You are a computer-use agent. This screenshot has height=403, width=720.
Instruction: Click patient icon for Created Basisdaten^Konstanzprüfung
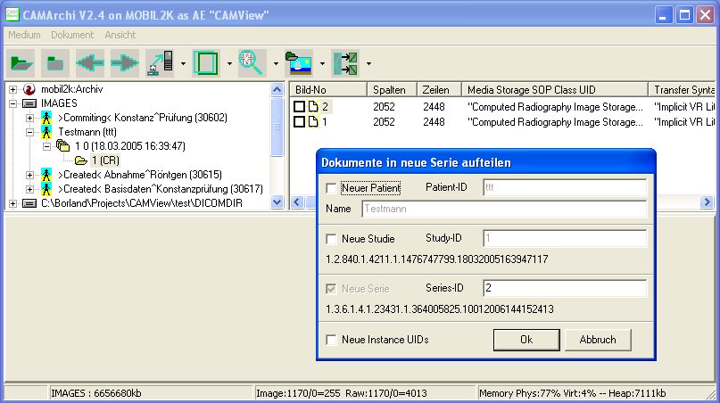click(x=46, y=189)
